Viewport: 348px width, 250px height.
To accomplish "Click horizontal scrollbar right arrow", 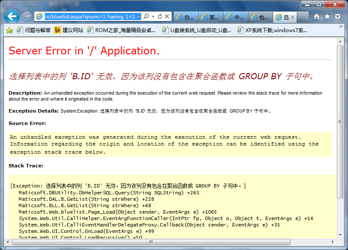I will [333, 242].
